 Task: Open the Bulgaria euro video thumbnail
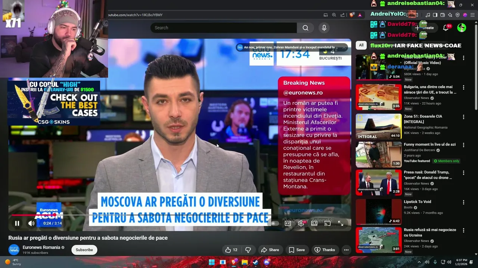pos(378,97)
